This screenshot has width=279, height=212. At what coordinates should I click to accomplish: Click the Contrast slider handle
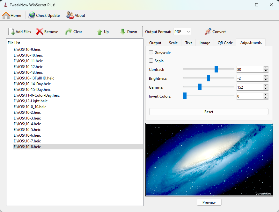pos(216,69)
